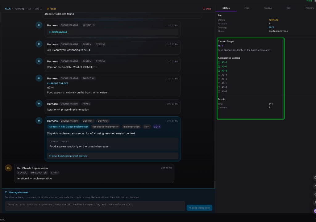This screenshot has height=222, width=316.
Task: Expand the JSON payload disclosure
Action: point(58,32)
